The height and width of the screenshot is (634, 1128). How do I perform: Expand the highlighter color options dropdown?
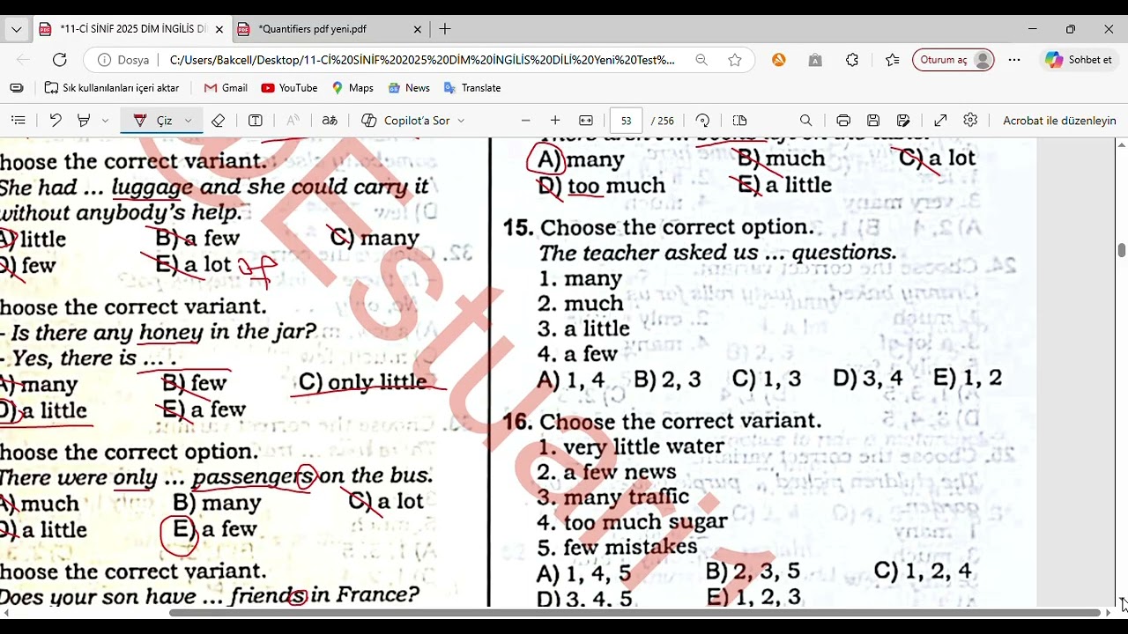click(x=105, y=121)
